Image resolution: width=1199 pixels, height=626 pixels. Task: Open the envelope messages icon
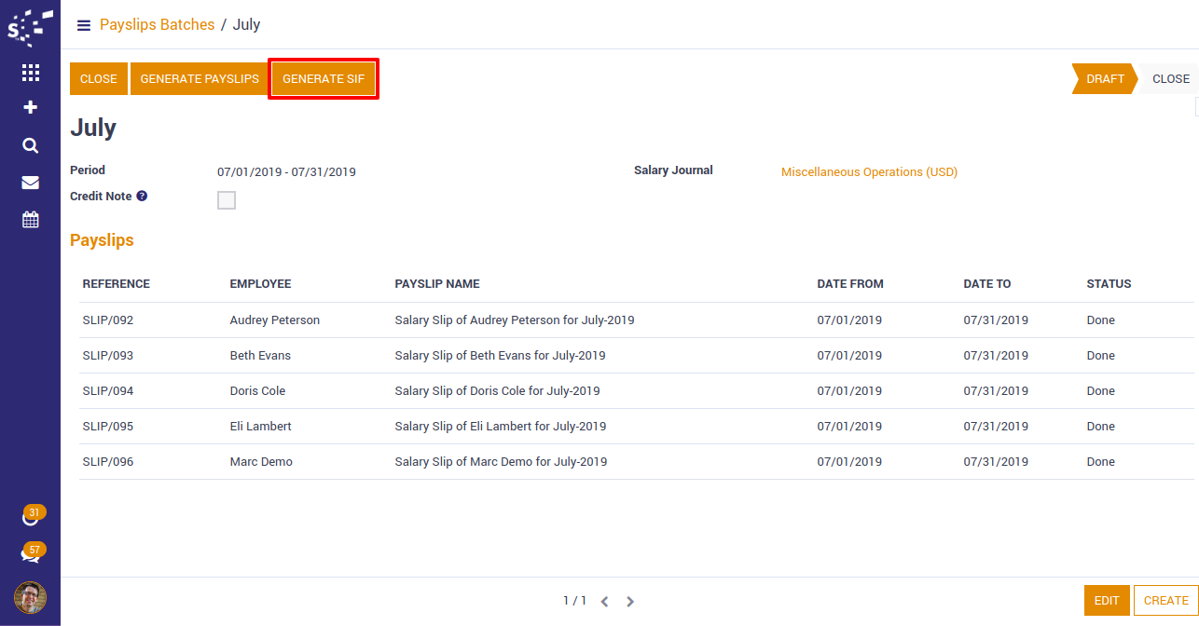(x=30, y=183)
